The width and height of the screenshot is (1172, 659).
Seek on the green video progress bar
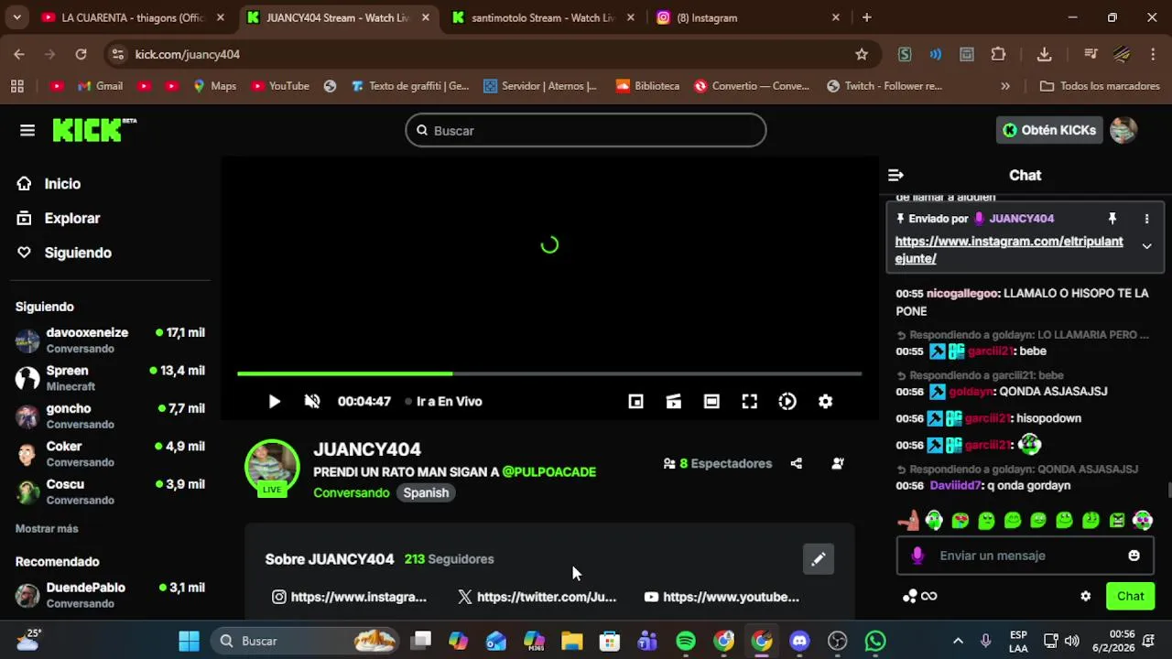[549, 373]
